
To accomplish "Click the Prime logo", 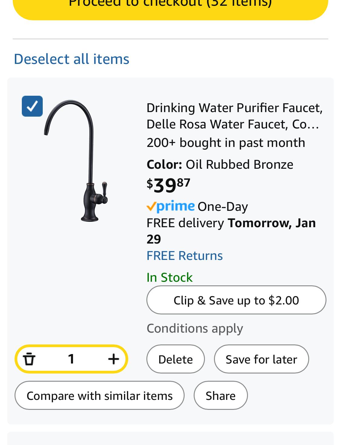I will [171, 207].
